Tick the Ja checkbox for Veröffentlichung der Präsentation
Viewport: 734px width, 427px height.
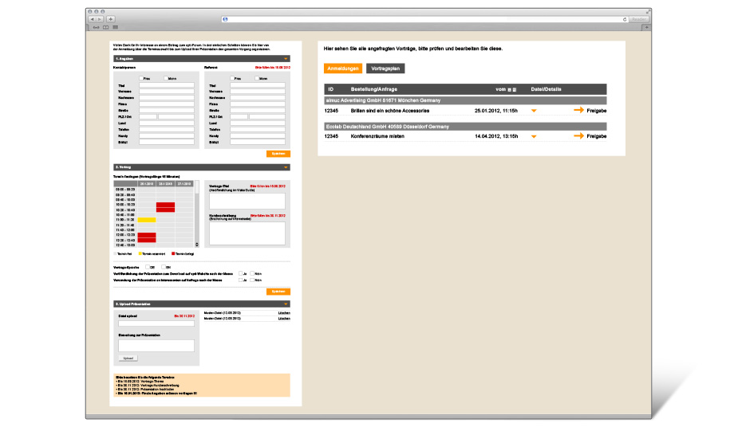point(239,273)
